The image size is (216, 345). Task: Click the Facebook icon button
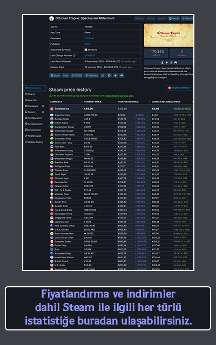click(x=109, y=75)
